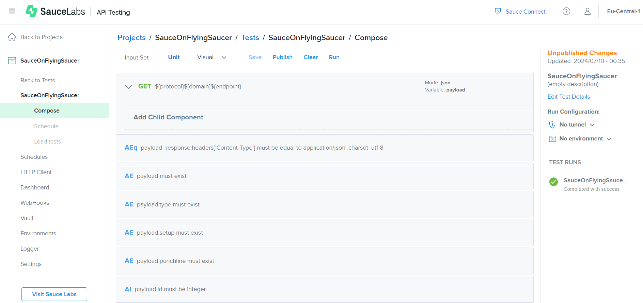This screenshot has height=303, width=643.
Task: Open Load tests in the sidebar
Action: (x=47, y=141)
